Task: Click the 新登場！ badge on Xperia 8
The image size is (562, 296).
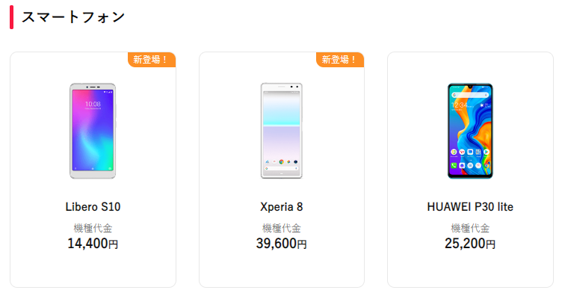Action: point(340,60)
